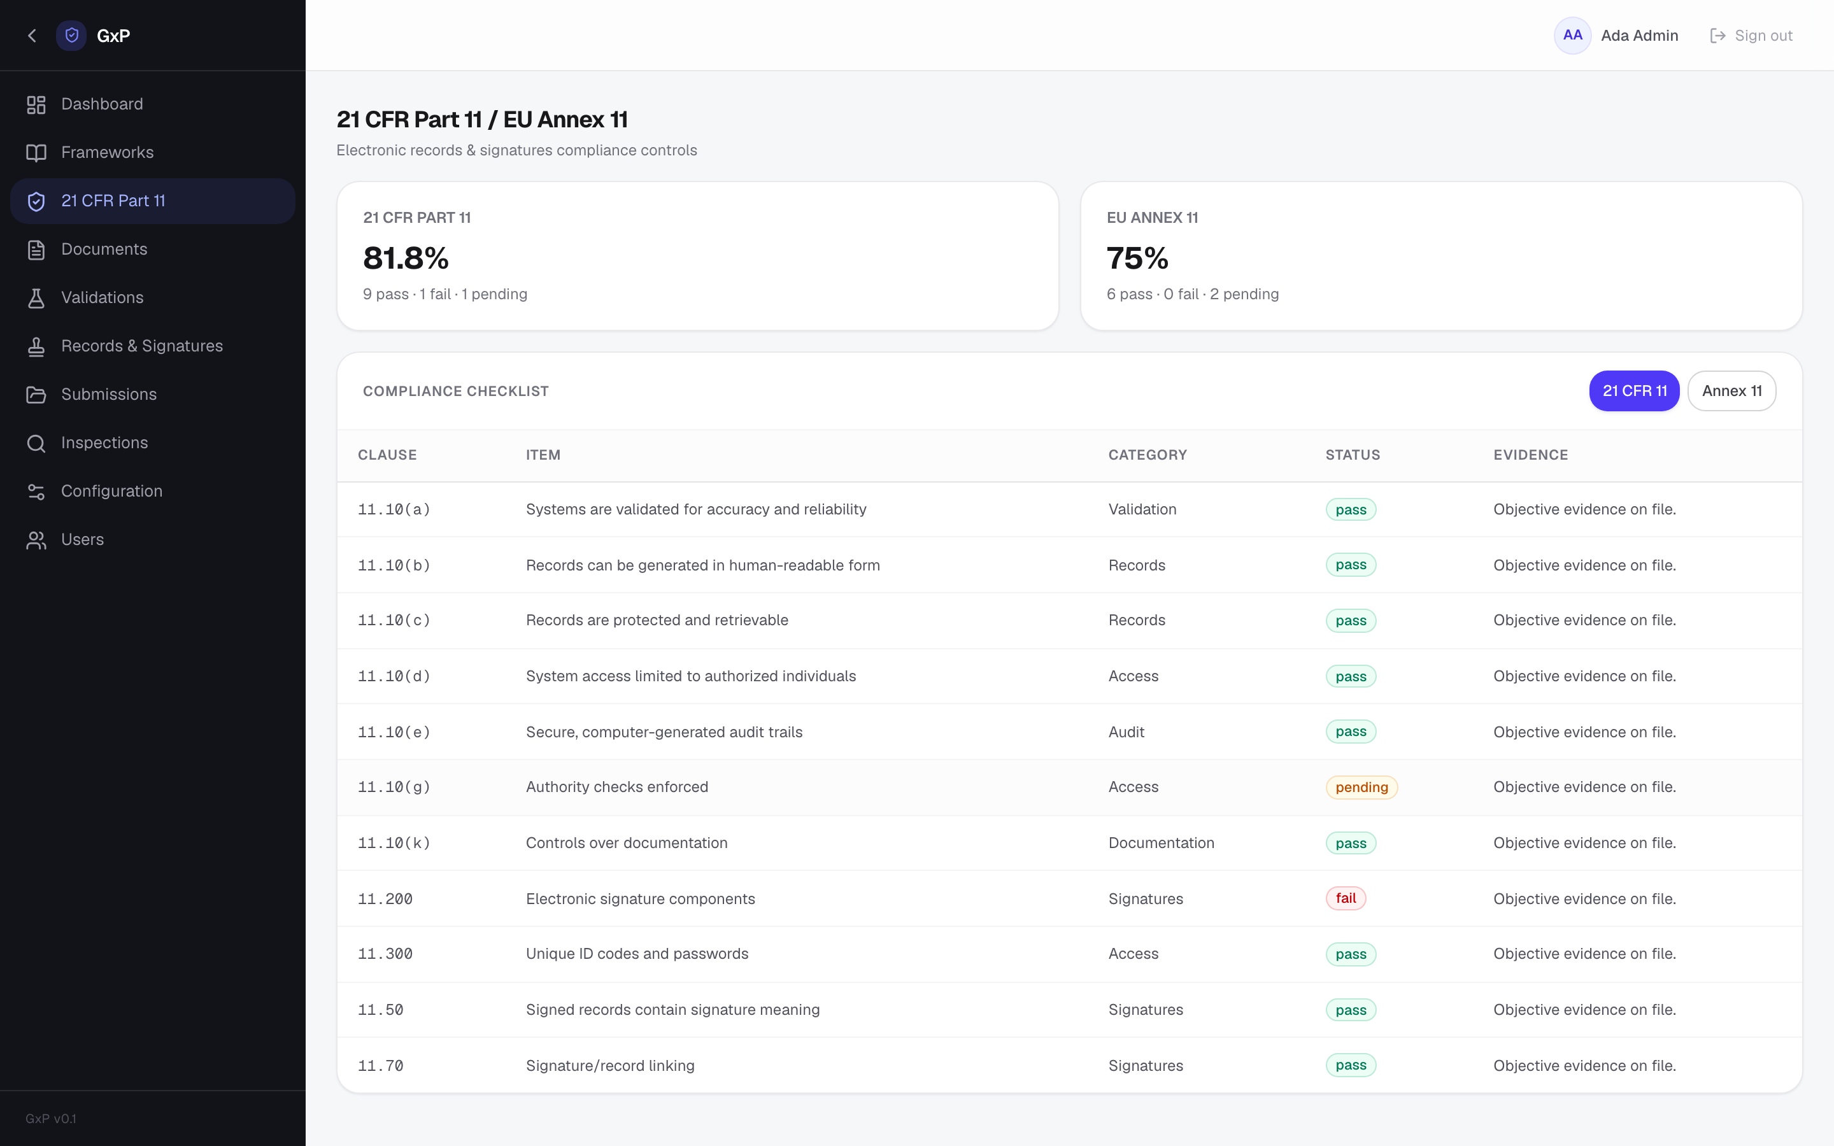The image size is (1834, 1146).
Task: Open Records & Signatures
Action: point(152,346)
